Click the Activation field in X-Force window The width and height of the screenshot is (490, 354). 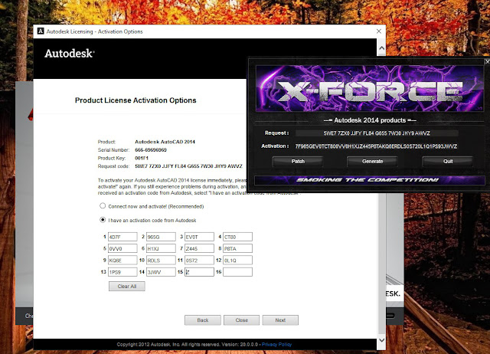[x=376, y=146]
